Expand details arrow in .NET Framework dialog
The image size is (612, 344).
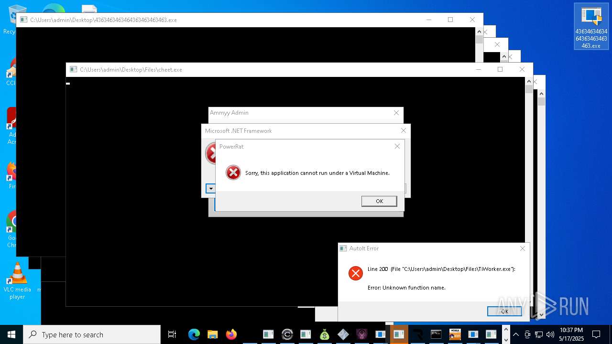click(210, 188)
